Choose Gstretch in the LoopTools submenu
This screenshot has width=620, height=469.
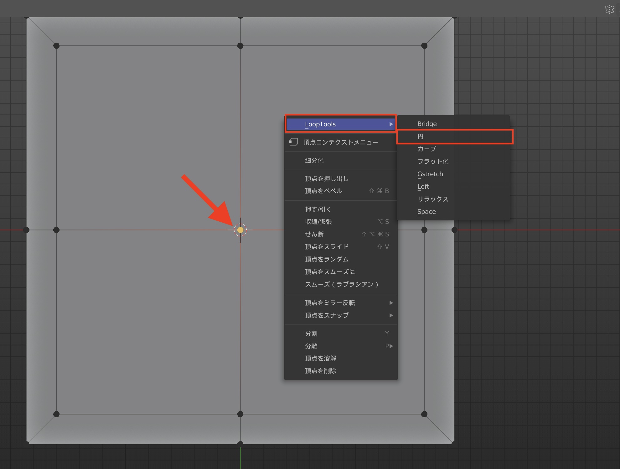click(x=430, y=174)
